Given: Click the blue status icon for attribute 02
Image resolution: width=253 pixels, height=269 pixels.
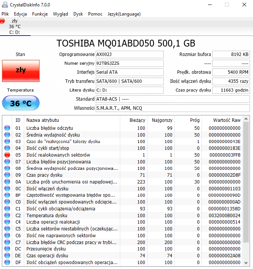Looking at the screenshot, I should 7,135.
